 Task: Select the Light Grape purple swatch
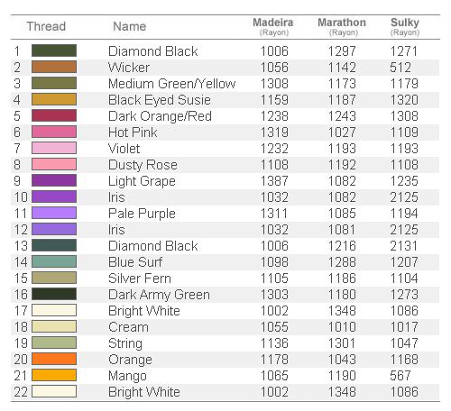54,180
